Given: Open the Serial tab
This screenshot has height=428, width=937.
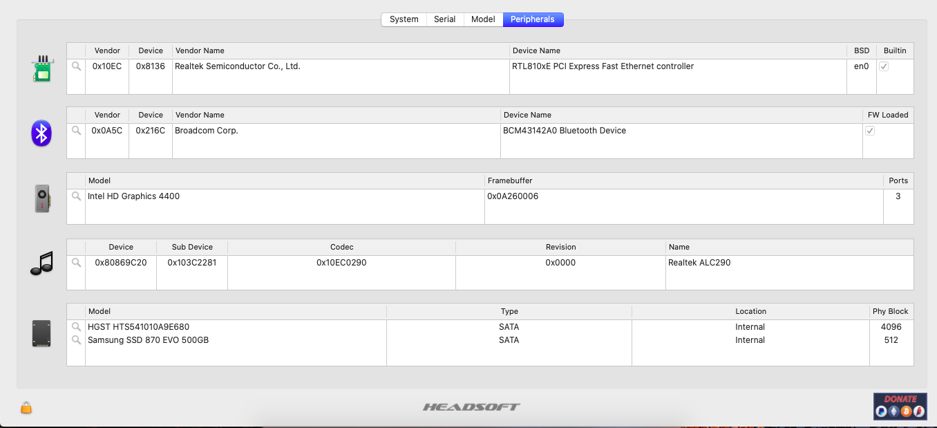Looking at the screenshot, I should [x=445, y=19].
